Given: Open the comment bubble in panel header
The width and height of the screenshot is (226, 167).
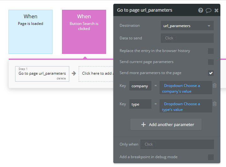Looking at the screenshot, I should coord(208,10).
